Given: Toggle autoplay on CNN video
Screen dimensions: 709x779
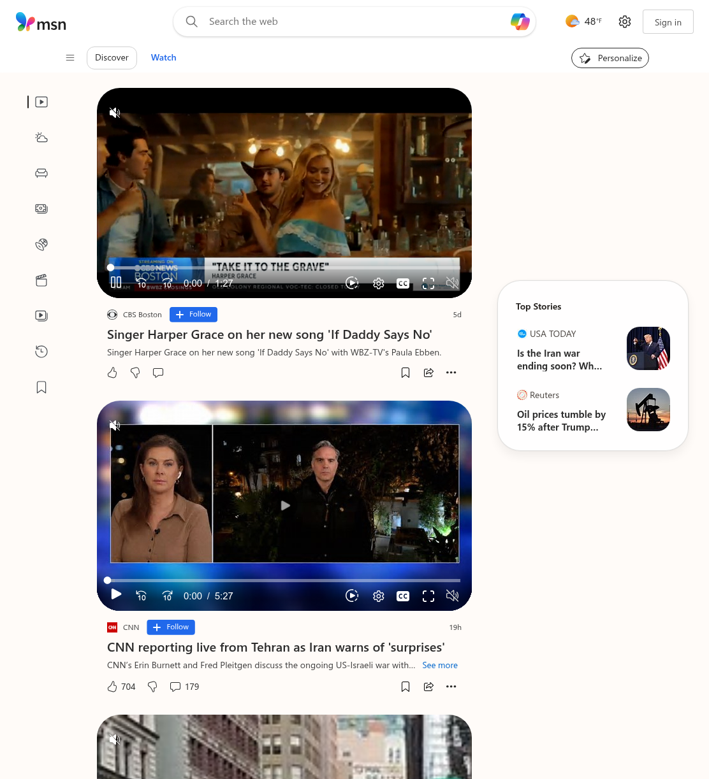Looking at the screenshot, I should 352,596.
